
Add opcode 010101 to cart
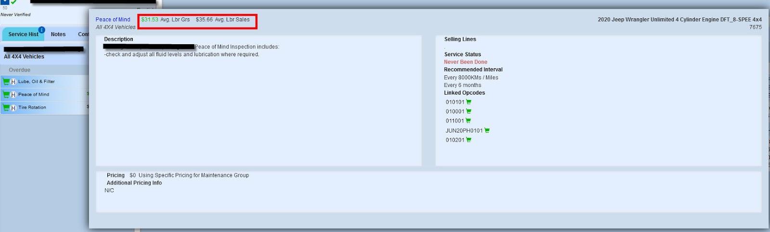coord(469,102)
